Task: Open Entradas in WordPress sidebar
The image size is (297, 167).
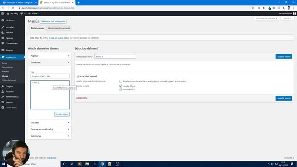Action: pyautogui.click(x=9, y=27)
